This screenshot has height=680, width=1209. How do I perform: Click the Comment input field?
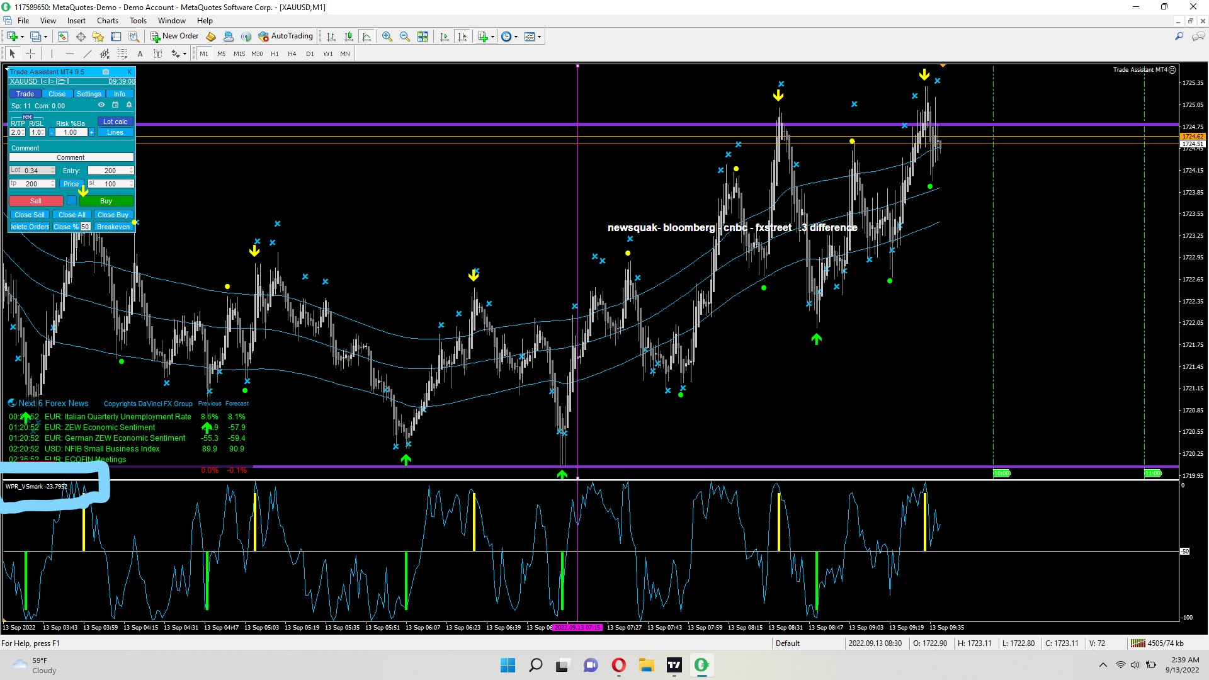click(x=71, y=157)
